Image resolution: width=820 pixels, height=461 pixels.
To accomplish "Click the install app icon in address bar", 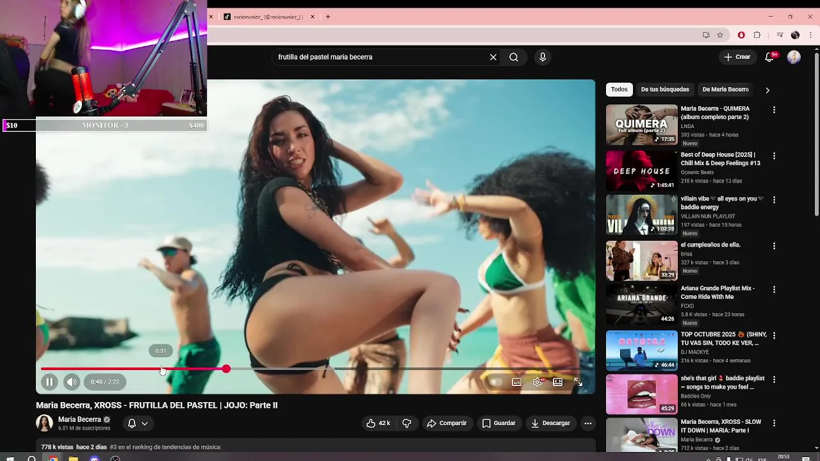I will point(706,35).
